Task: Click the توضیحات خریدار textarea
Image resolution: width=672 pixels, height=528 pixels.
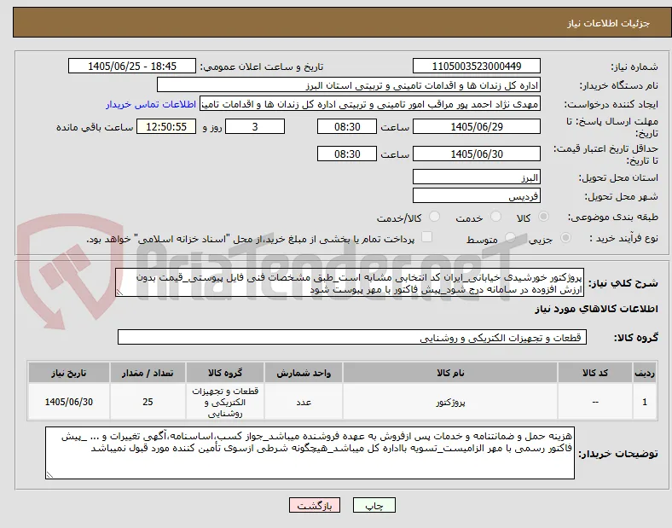Action: 310,453
